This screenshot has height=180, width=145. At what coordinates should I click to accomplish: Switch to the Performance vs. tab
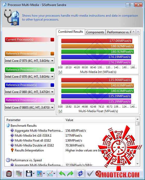tap(118, 32)
